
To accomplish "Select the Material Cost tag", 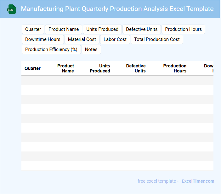I will [x=82, y=39].
